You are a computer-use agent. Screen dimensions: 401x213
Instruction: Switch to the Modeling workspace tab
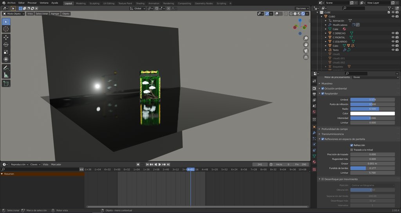(81, 3)
